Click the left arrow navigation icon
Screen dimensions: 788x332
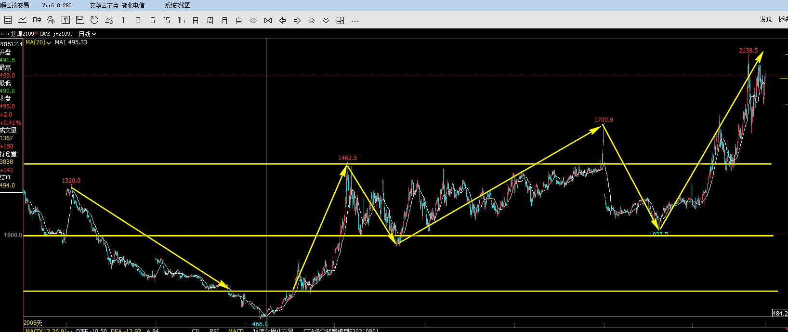[283, 20]
